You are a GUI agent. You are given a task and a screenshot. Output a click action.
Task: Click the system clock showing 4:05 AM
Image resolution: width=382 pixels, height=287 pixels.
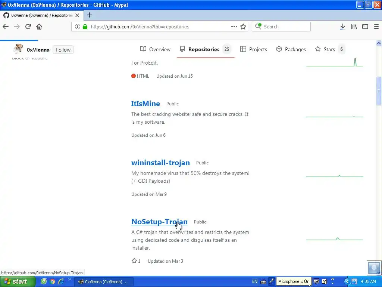coord(368,281)
